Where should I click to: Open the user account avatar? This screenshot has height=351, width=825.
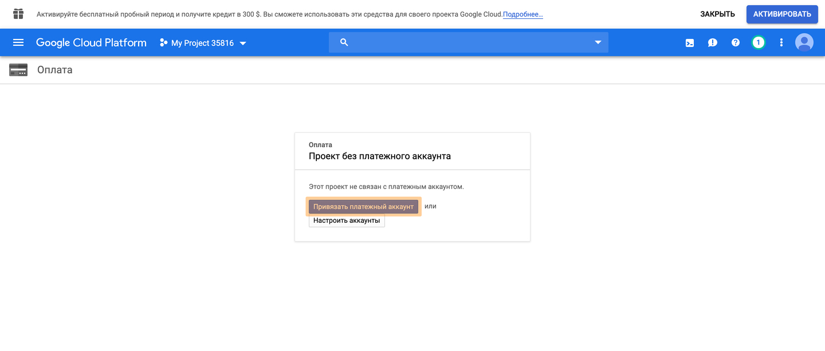pyautogui.click(x=804, y=42)
